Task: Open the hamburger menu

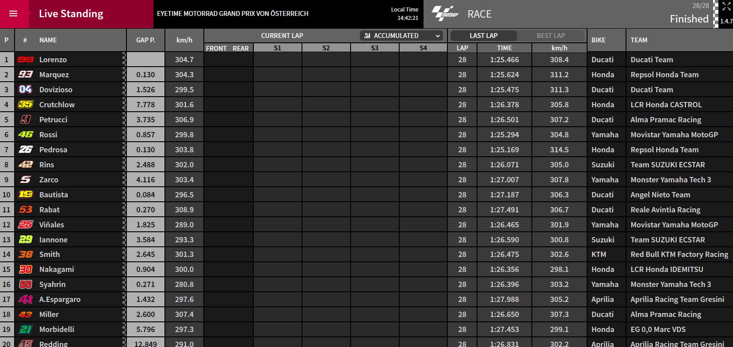Action: click(x=13, y=14)
